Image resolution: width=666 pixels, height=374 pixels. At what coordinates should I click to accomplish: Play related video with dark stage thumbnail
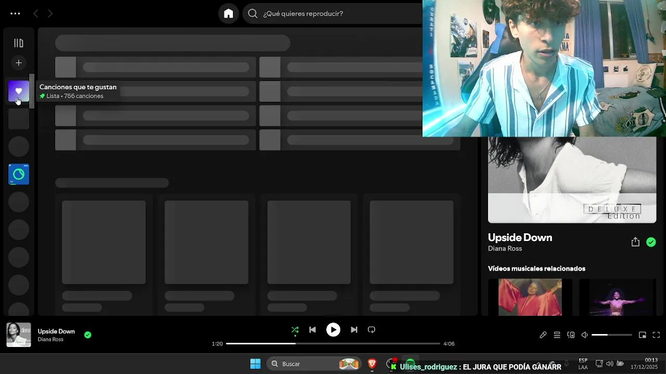pyautogui.click(x=618, y=297)
